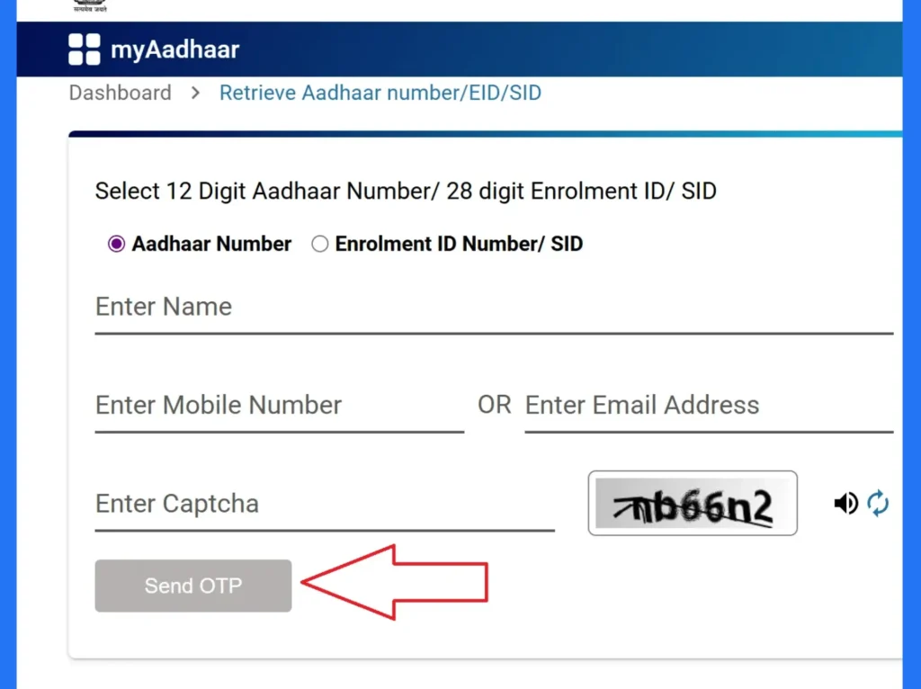Screen dimensions: 921x689
Task: Play the captcha audio via speaker icon
Action: 845,503
